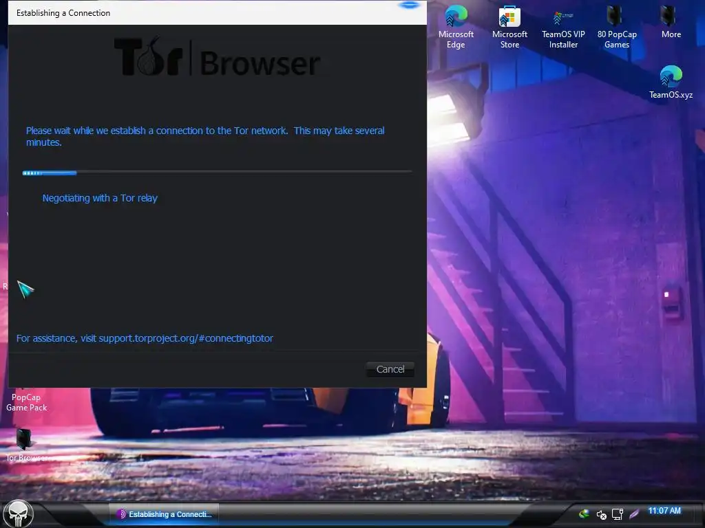Open the skull Start button
The height and width of the screenshot is (528, 705).
point(18,514)
